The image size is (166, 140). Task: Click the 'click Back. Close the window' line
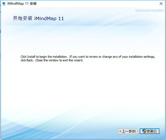tap(52, 60)
